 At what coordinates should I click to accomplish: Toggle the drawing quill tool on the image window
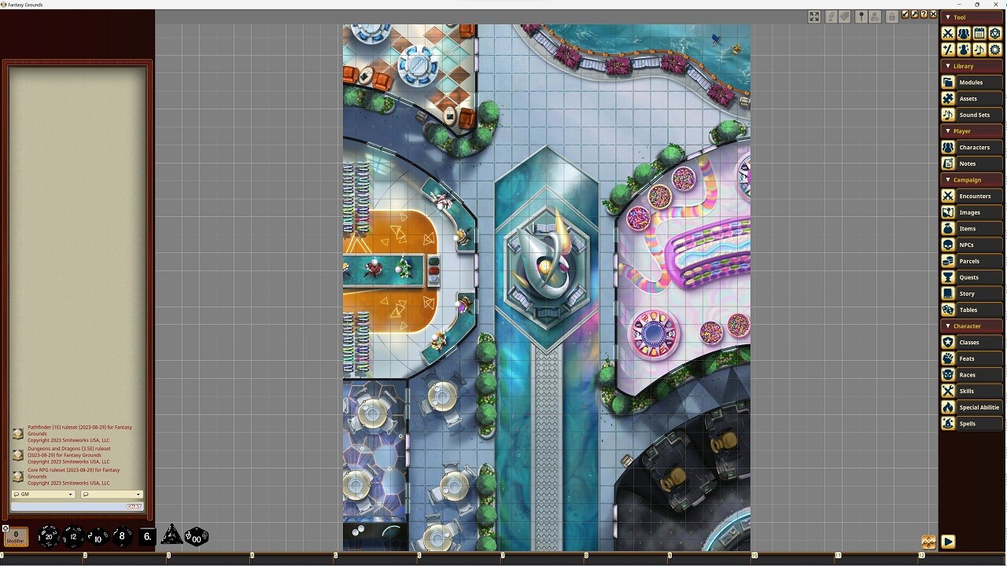831,16
